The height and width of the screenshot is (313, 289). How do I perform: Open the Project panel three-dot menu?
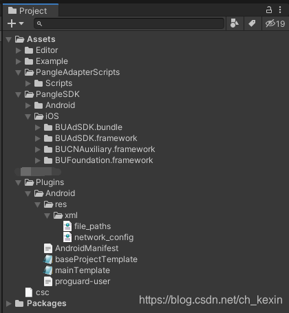[x=280, y=10]
